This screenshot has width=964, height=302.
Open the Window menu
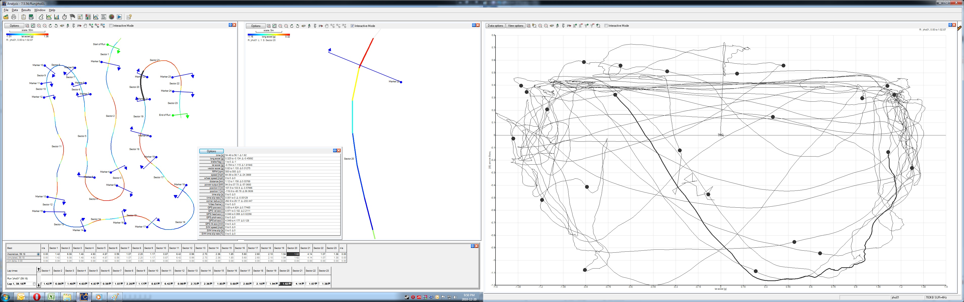pos(40,10)
